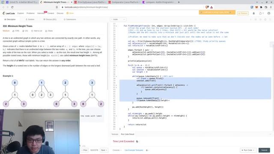Go to previous problem with Prev
Image resolution: width=274 pixels, height=154 pixels.
coord(85,150)
